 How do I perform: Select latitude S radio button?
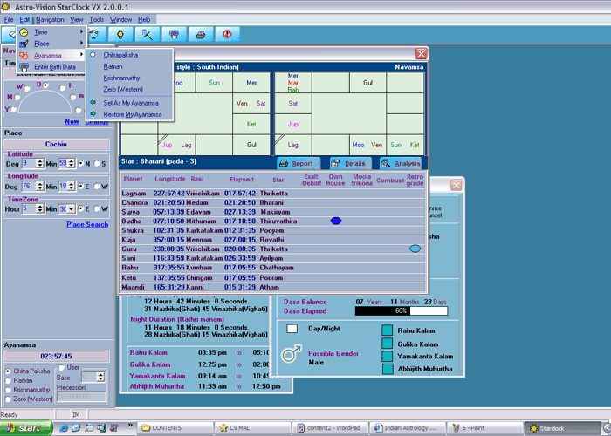[97, 164]
